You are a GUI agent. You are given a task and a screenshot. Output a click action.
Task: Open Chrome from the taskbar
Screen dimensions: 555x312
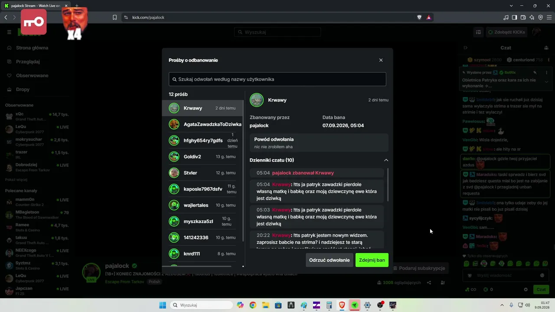point(253,305)
